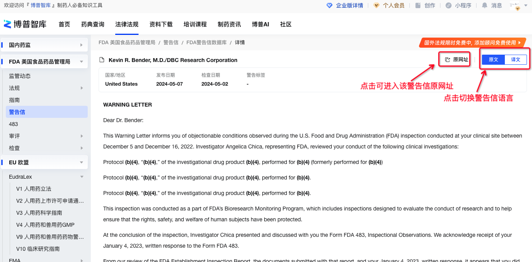
Task: Open V10 临床研究指南 item
Action: pos(38,249)
